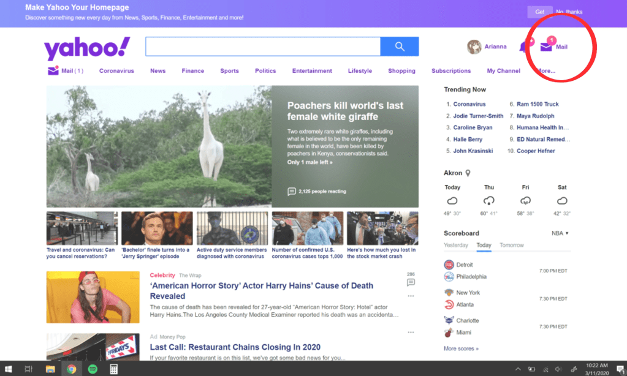Focus the Yahoo search input field
Image resolution: width=627 pixels, height=376 pixels.
tap(262, 47)
